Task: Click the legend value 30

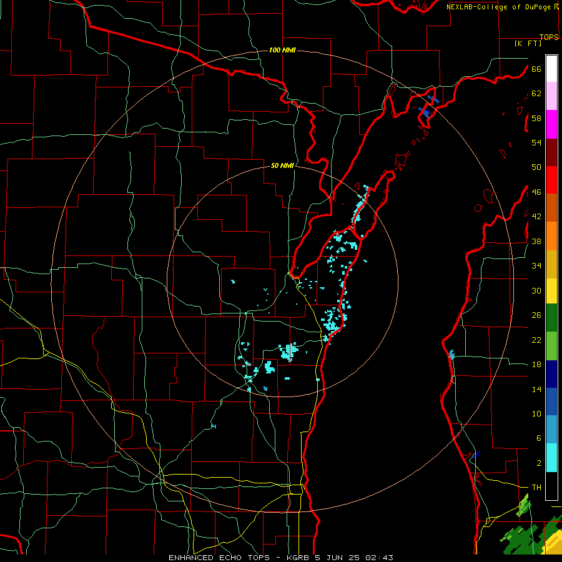Action: click(x=536, y=290)
